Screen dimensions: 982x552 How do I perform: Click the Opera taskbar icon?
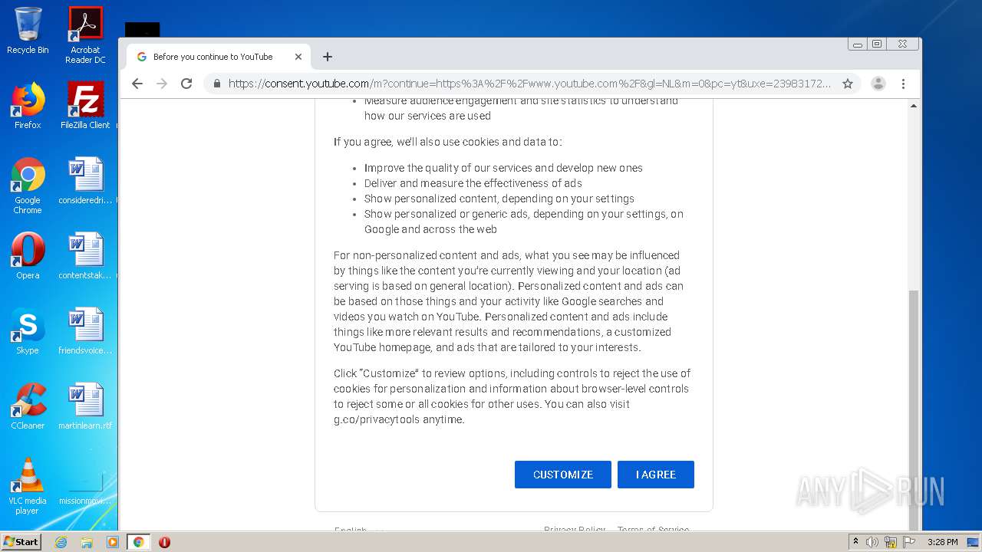[x=164, y=542]
